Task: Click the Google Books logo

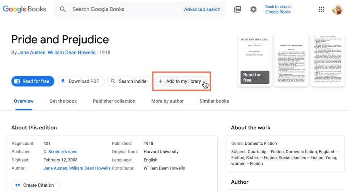Action: tap(24, 9)
